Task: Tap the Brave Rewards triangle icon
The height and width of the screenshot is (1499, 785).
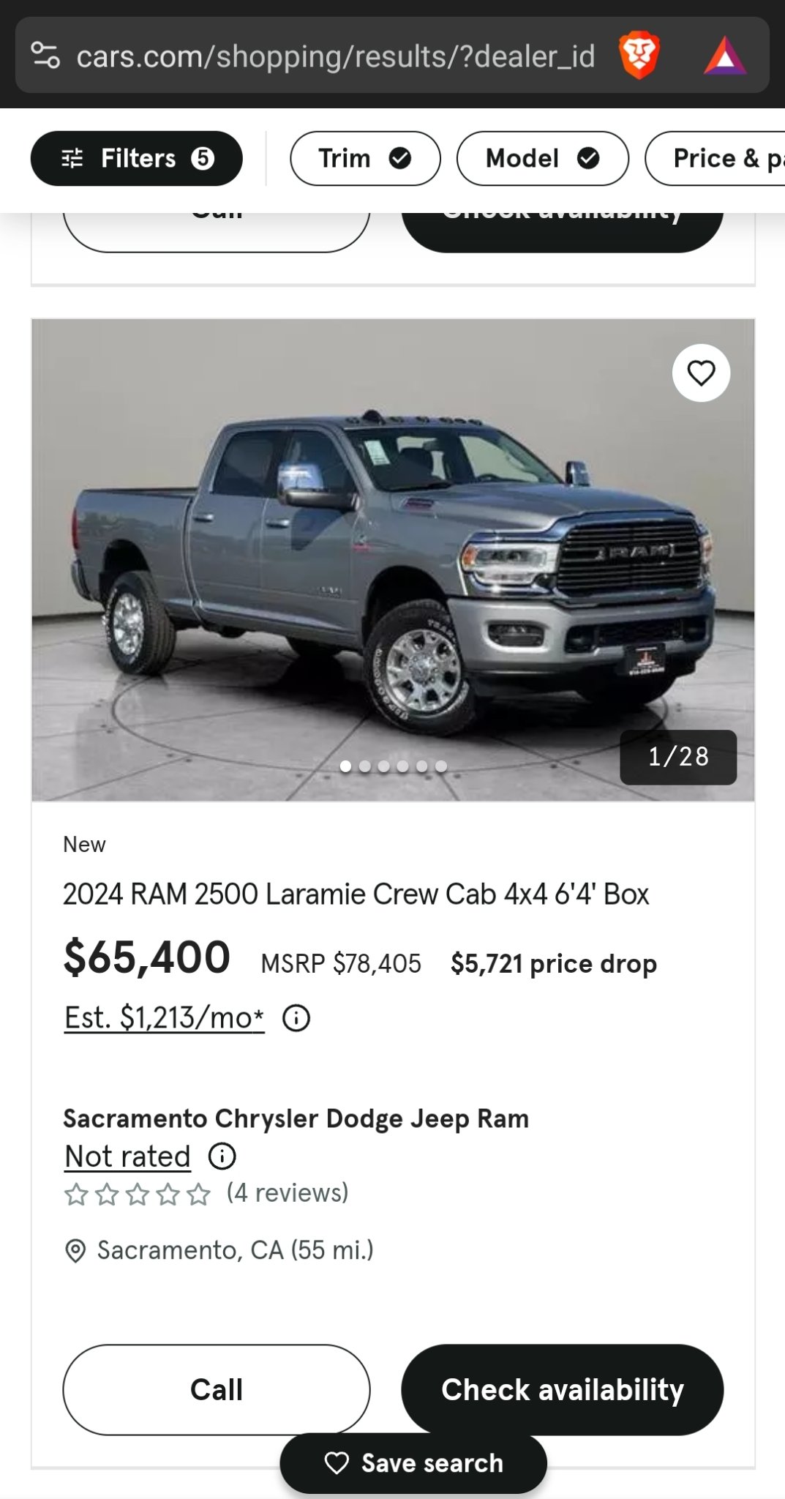Action: point(724,56)
